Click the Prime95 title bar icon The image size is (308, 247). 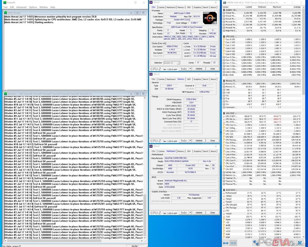pos(5,3)
